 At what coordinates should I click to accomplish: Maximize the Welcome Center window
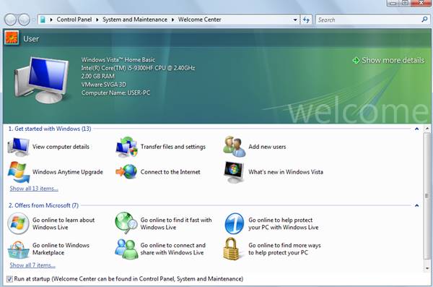[405, 3]
